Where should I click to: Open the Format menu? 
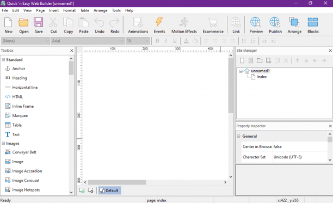point(69,10)
